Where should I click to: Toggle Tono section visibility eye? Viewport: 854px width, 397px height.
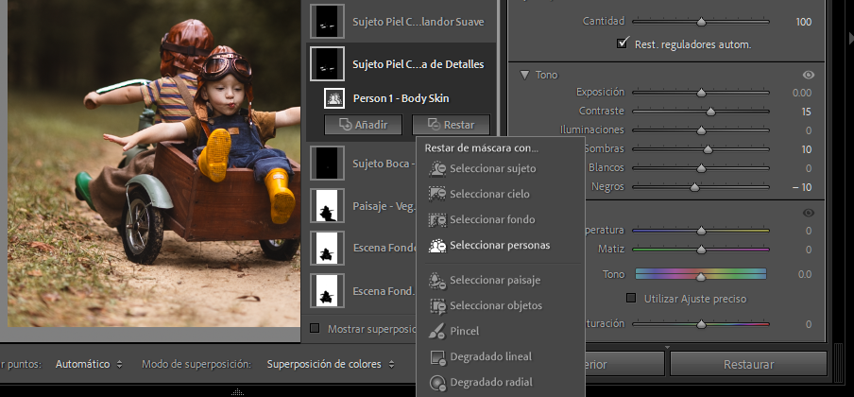tap(809, 75)
